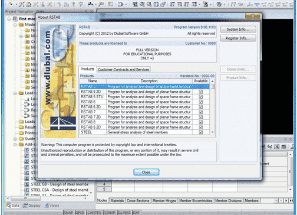Open the Display navigator tab icon
This screenshot has height=215, width=297.
coord(25,205)
